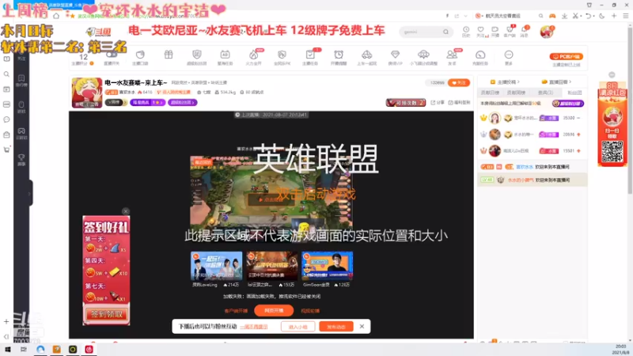Open the Windows Start menu

[x=7, y=349]
